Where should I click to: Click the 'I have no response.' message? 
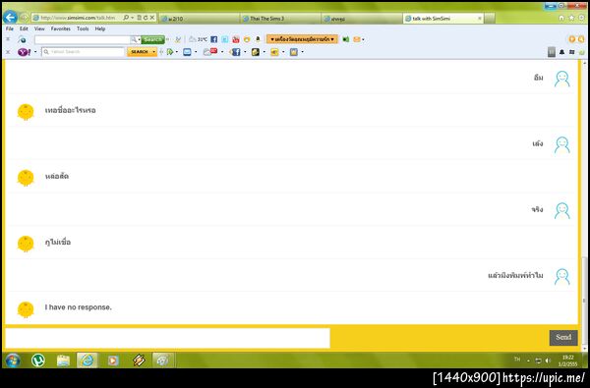(79, 307)
